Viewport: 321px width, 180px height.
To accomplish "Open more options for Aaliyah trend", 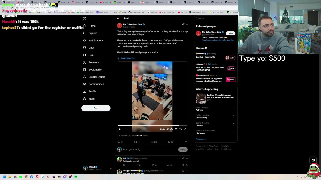I will (234, 108).
